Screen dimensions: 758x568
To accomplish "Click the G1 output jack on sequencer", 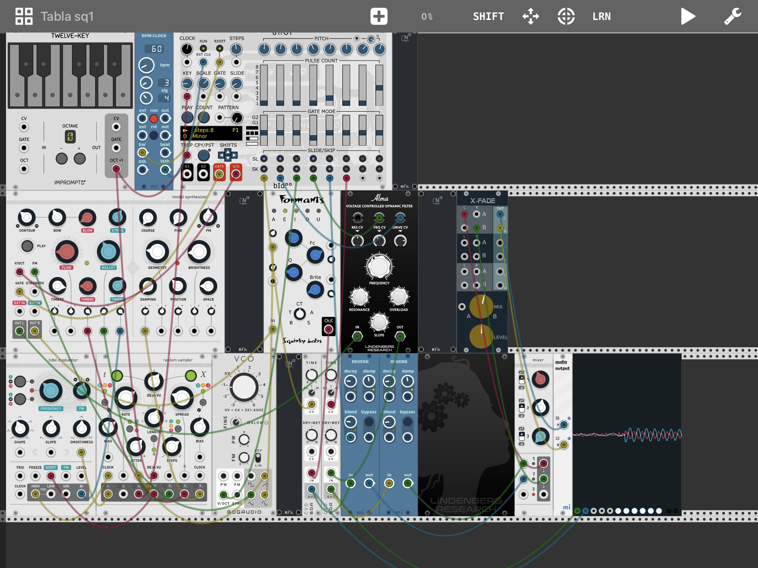I will point(187,174).
